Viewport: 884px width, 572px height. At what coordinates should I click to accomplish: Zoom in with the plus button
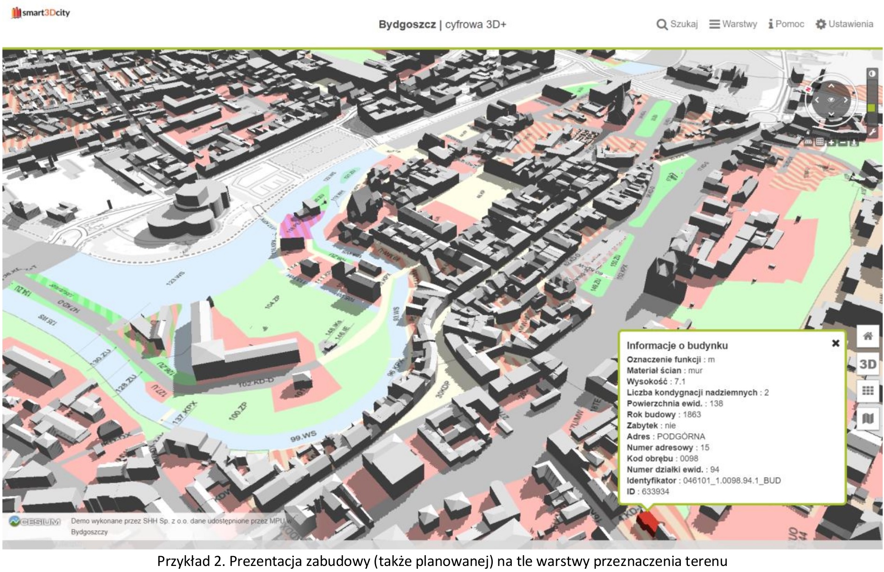pos(831,142)
